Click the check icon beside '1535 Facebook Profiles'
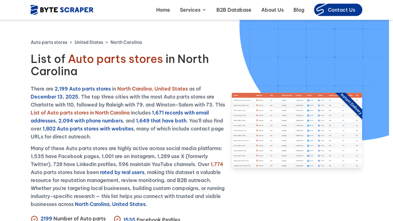The width and height of the screenshot is (393, 221). click(x=117, y=219)
